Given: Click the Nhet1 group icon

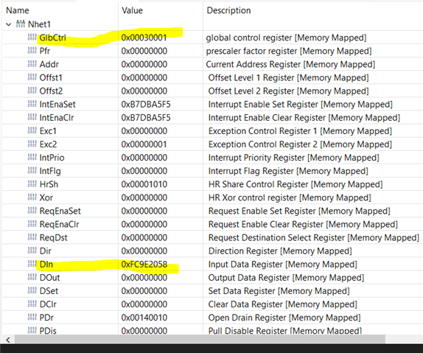Looking at the screenshot, I should click(x=21, y=24).
